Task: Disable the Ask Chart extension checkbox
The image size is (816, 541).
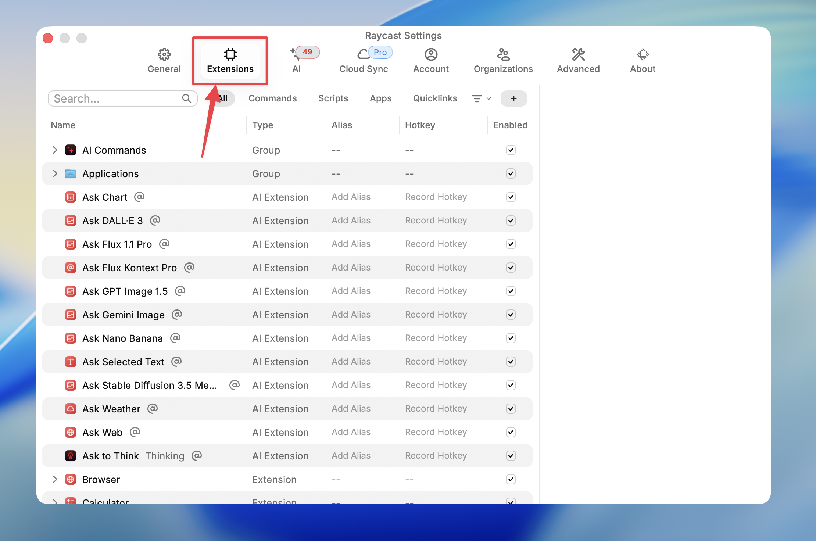Action: tap(511, 197)
